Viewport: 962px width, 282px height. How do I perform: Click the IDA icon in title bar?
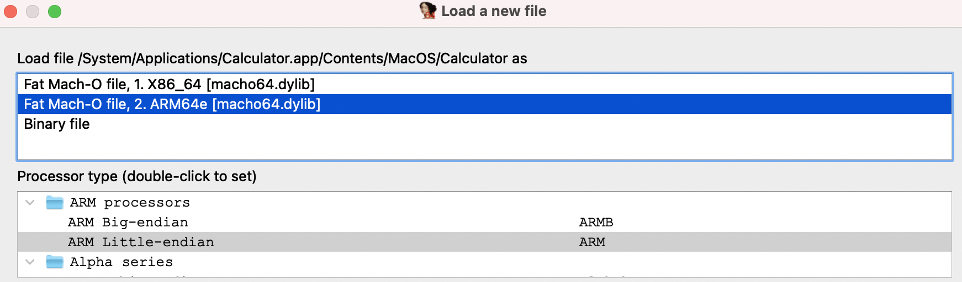tap(428, 11)
